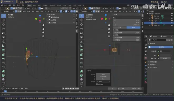The width and height of the screenshot is (174, 101).
Task: Play the timeline animation
Action: [x=73, y=88]
